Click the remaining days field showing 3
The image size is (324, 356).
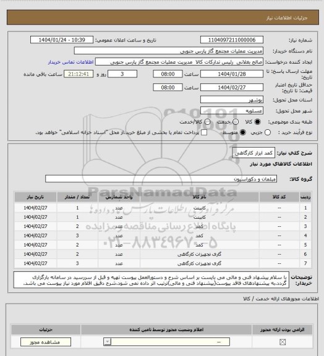(x=122, y=74)
